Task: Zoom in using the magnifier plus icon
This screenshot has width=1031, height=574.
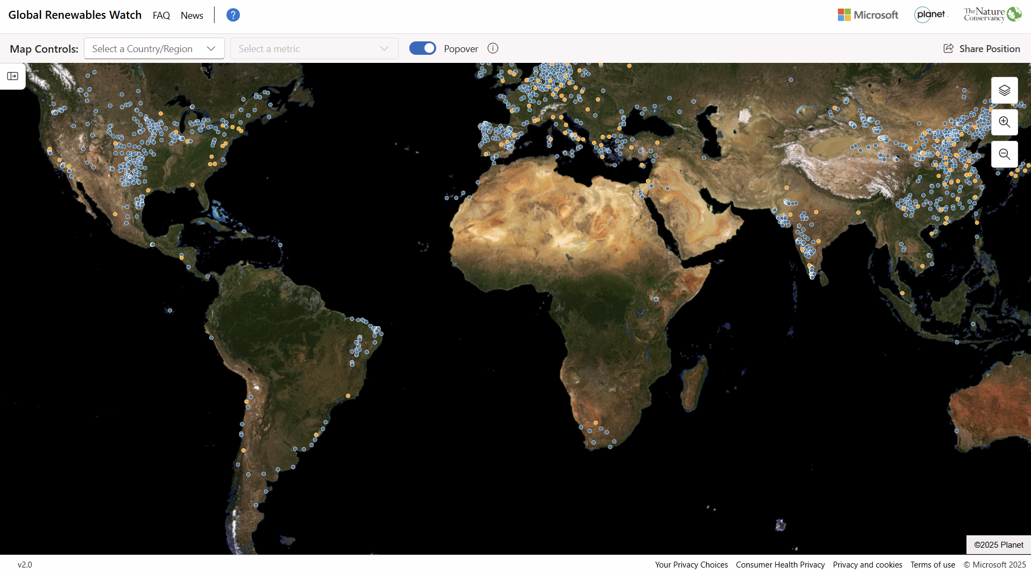Action: [1004, 122]
